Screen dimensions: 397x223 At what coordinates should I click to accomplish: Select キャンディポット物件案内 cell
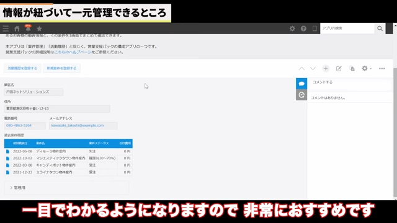coord(61,165)
